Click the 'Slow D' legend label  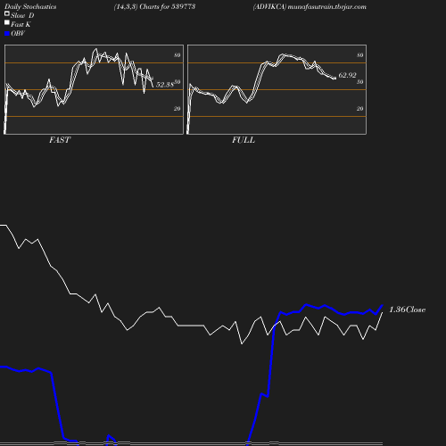(22, 15)
